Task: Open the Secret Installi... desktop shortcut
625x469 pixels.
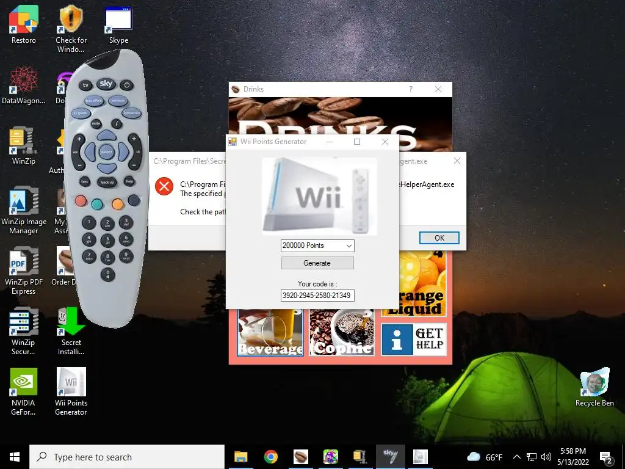Action: point(71,332)
